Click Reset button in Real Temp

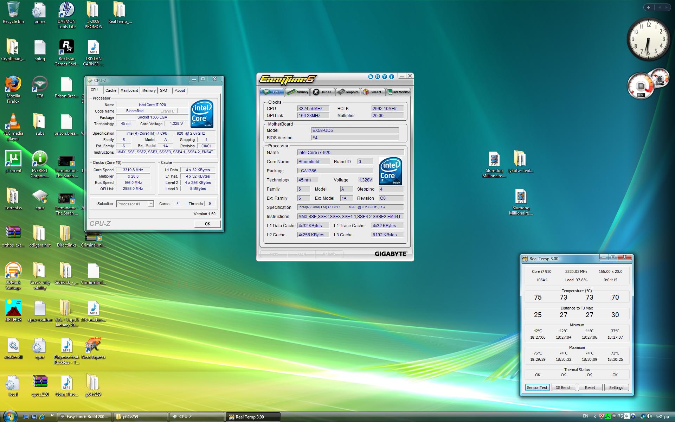point(590,388)
